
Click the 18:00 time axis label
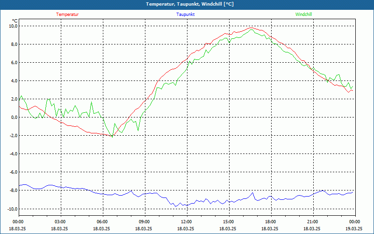tap(271, 222)
